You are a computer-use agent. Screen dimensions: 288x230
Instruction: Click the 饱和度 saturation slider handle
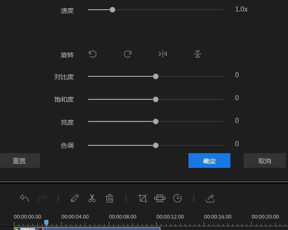point(156,99)
